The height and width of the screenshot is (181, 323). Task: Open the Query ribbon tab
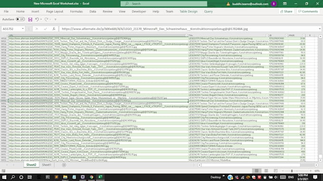pyautogui.click(x=208, y=11)
